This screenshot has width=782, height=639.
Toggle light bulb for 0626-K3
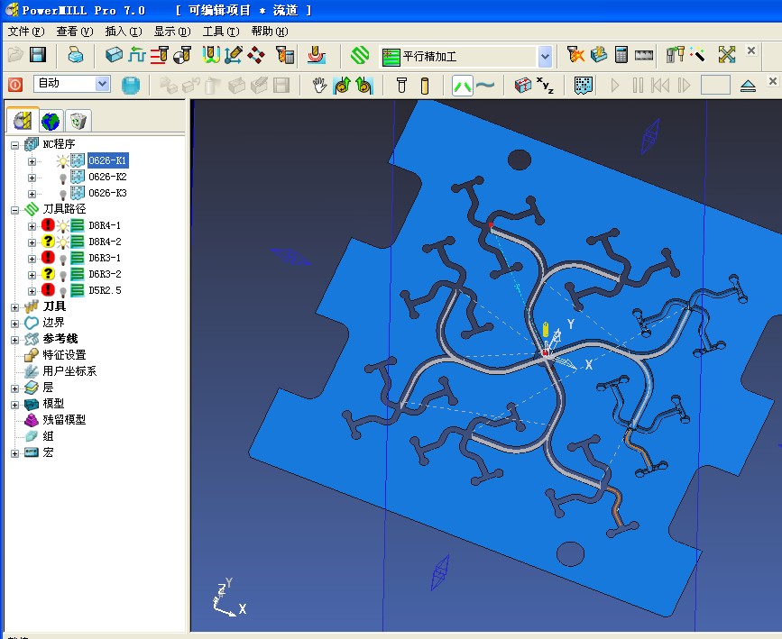pyautogui.click(x=63, y=194)
